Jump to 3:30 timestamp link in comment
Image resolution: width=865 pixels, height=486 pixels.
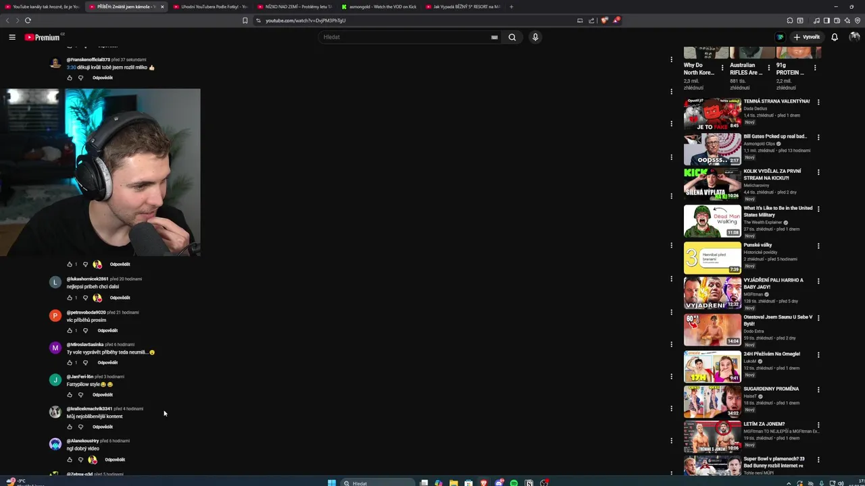(x=71, y=67)
